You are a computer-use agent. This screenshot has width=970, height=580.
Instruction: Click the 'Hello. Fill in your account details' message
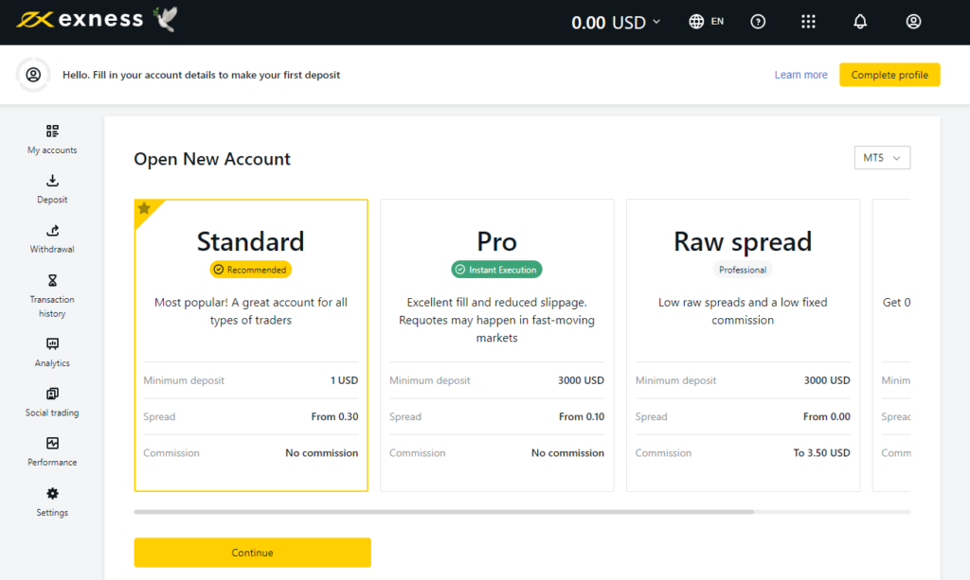coord(201,75)
